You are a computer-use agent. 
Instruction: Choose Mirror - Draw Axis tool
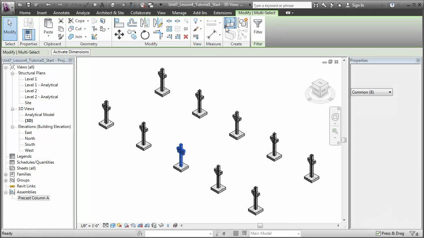coord(158,23)
